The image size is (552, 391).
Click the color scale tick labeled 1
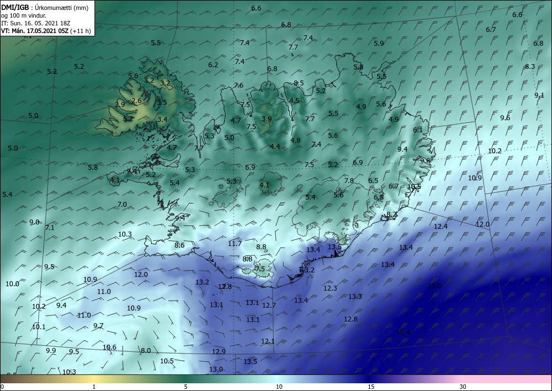tap(94, 387)
